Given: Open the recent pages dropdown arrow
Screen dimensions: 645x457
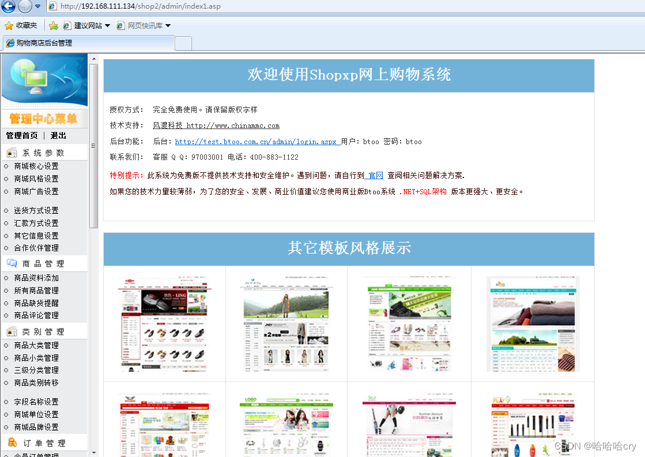Looking at the screenshot, I should point(38,6).
